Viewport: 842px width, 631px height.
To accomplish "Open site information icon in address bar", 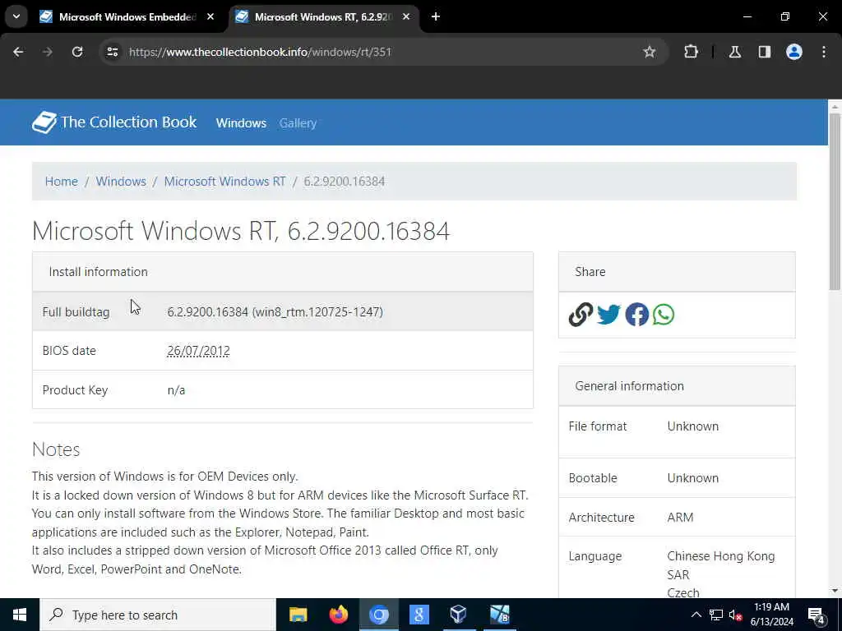I will click(112, 52).
